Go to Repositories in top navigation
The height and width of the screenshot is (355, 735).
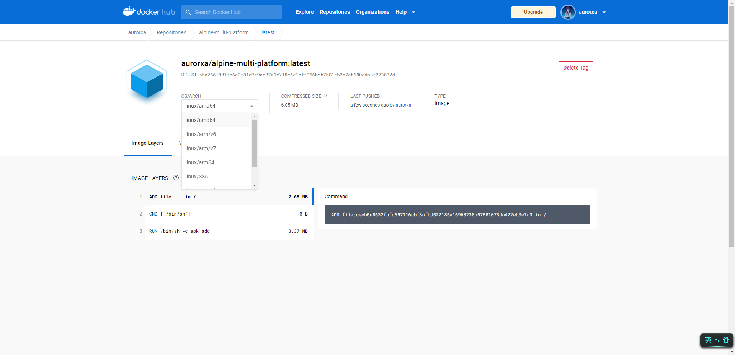coord(335,12)
